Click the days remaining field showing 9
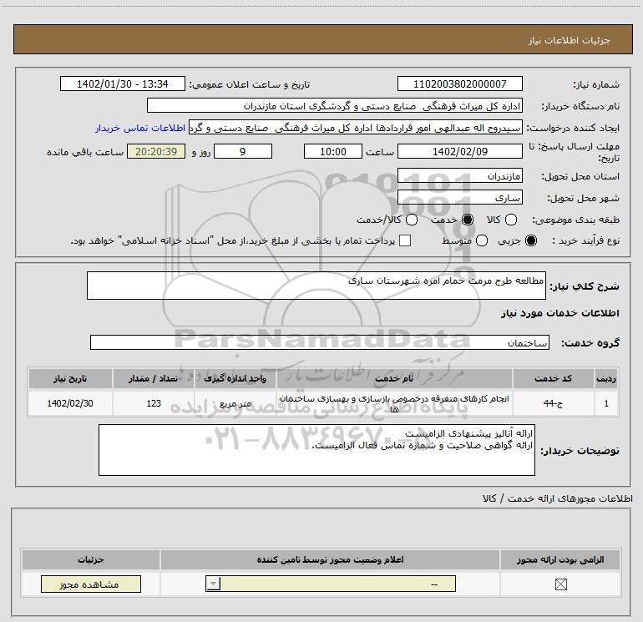 click(243, 151)
